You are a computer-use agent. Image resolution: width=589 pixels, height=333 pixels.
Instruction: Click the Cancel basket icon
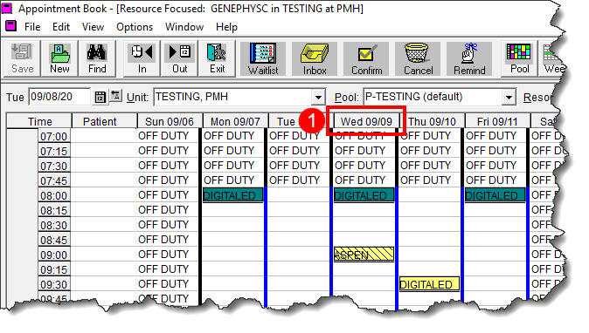418,58
